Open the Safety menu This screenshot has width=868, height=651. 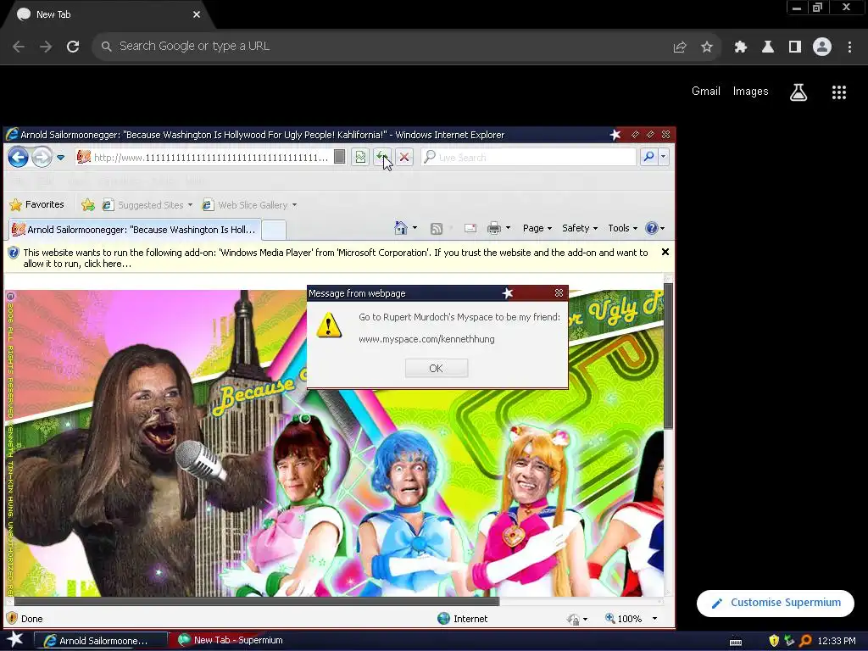click(x=580, y=228)
